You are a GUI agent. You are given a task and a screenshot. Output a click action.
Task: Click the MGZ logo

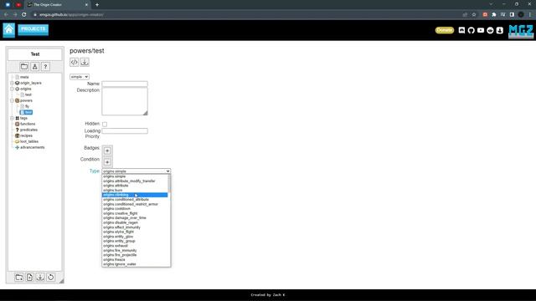click(x=521, y=31)
